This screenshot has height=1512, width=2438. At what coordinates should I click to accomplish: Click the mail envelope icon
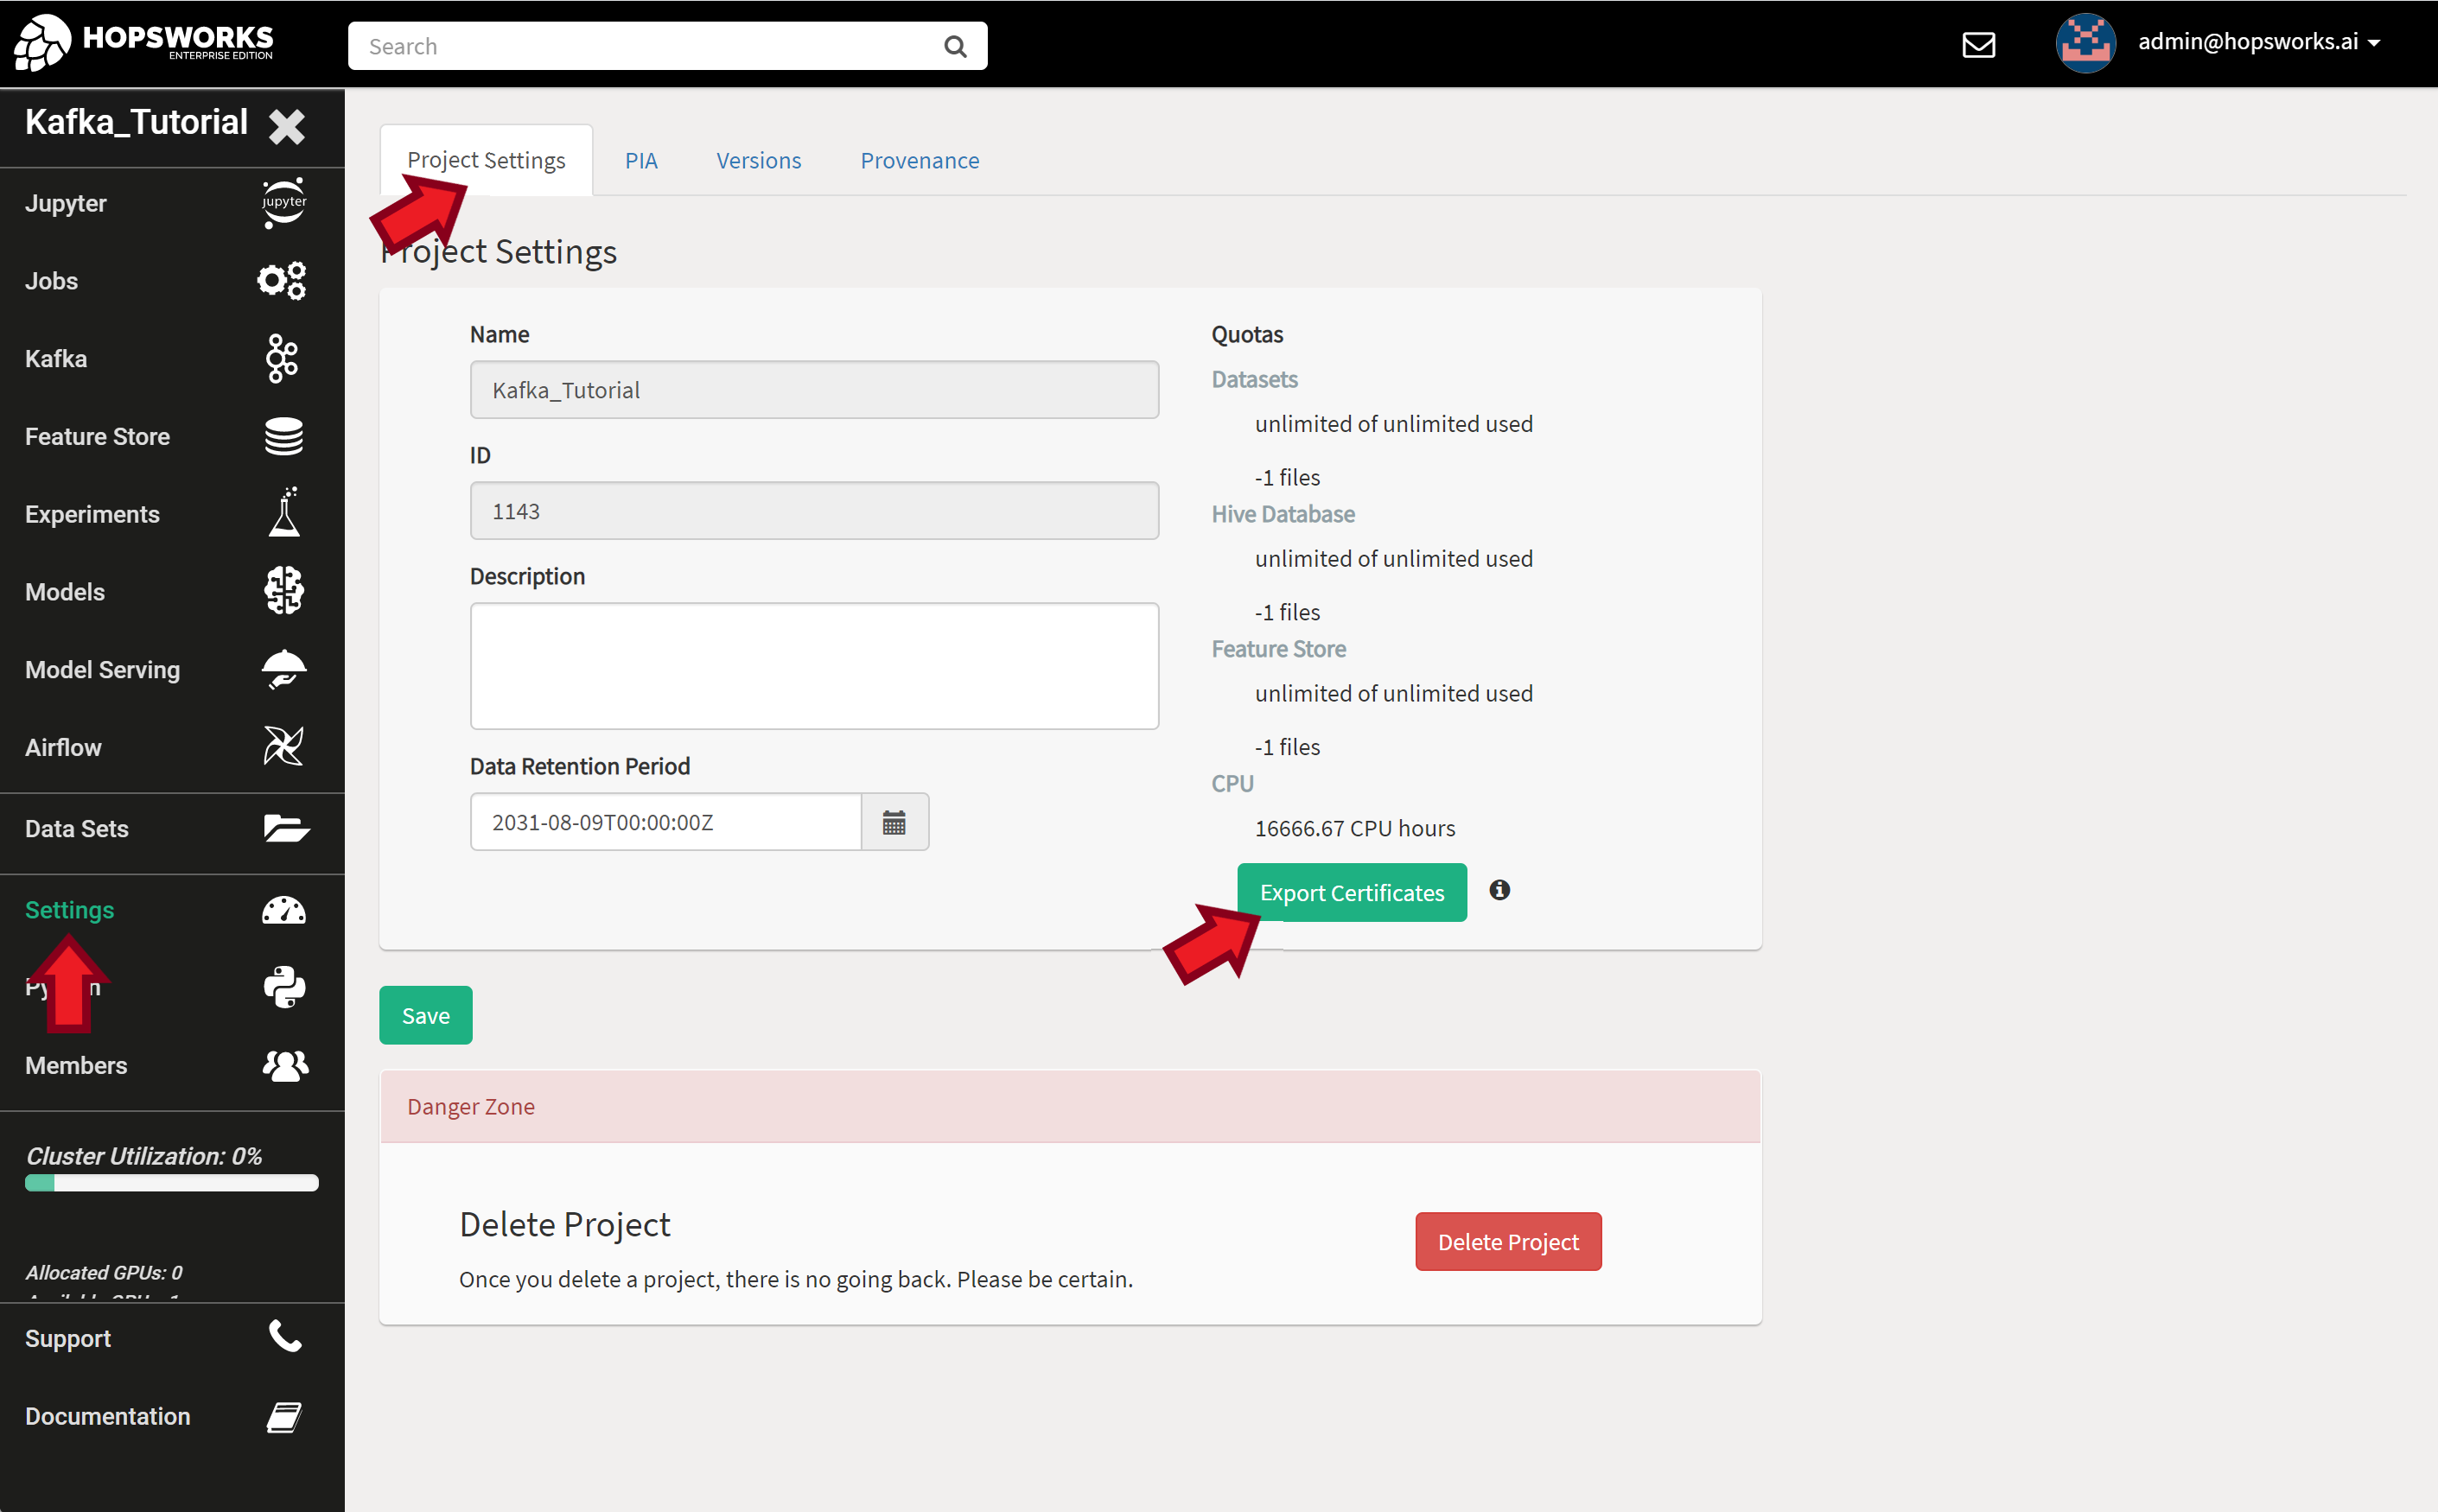pos(1979,44)
